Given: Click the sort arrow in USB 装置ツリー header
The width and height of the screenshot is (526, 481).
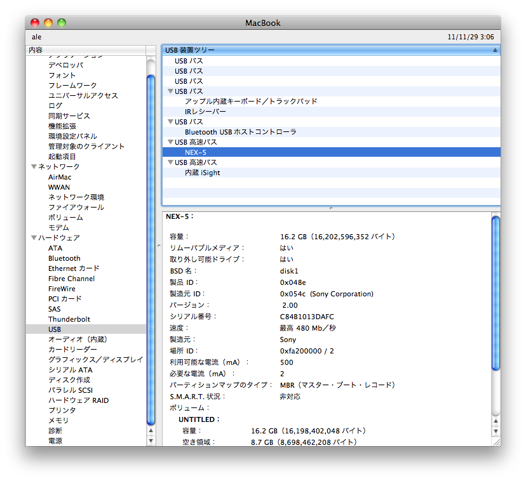Looking at the screenshot, I should click(495, 49).
